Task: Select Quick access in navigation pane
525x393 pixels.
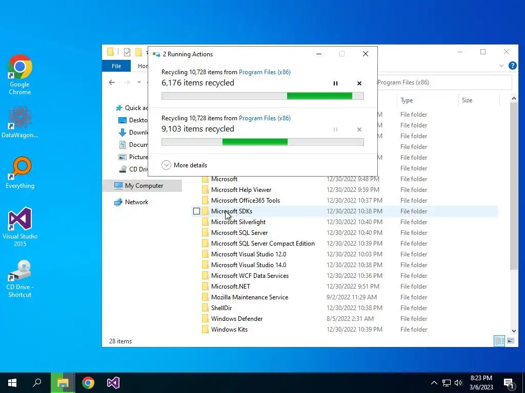Action: click(x=132, y=107)
